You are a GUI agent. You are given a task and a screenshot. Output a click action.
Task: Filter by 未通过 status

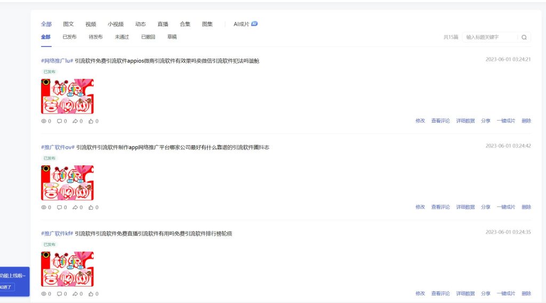click(122, 37)
